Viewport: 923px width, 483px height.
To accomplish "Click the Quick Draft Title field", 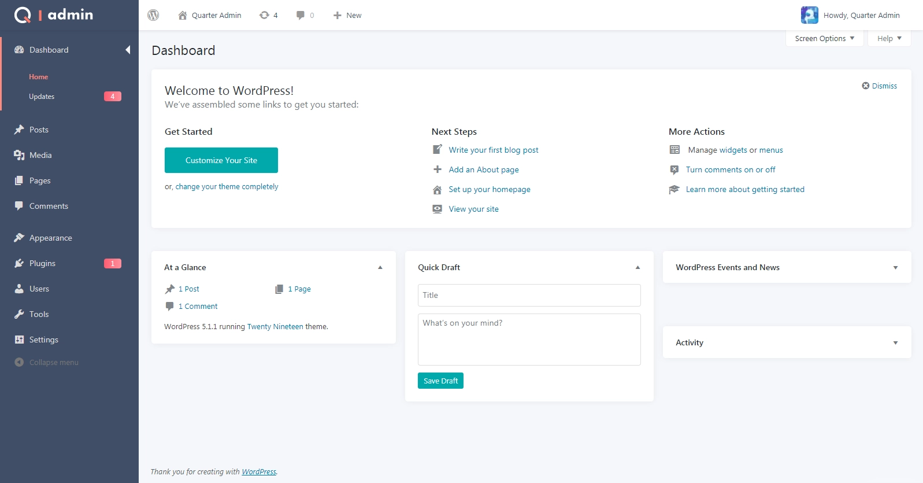I will [529, 295].
